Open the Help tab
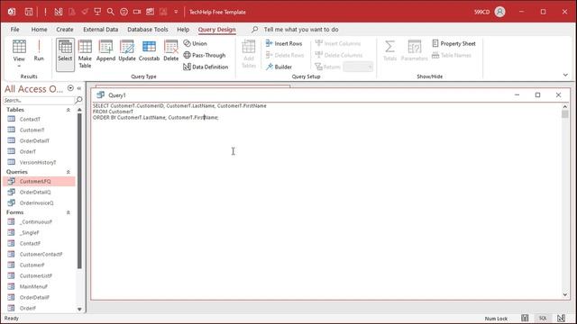The width and height of the screenshot is (577, 324). (x=183, y=30)
